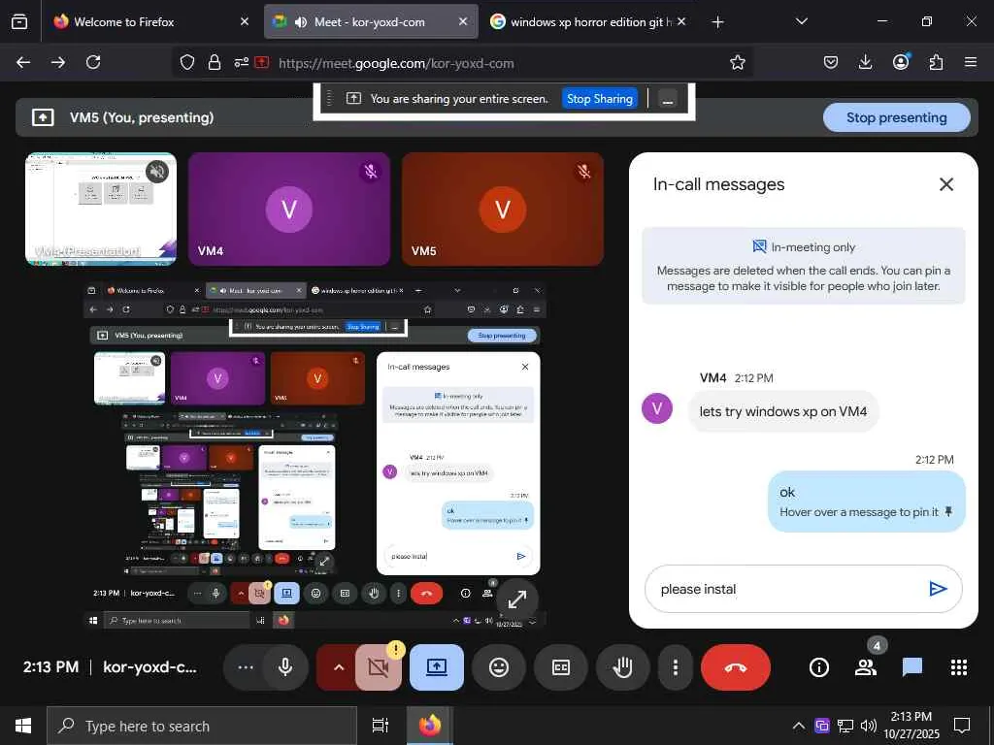
Task: Minimize the sharing indicator bar
Action: click(667, 99)
